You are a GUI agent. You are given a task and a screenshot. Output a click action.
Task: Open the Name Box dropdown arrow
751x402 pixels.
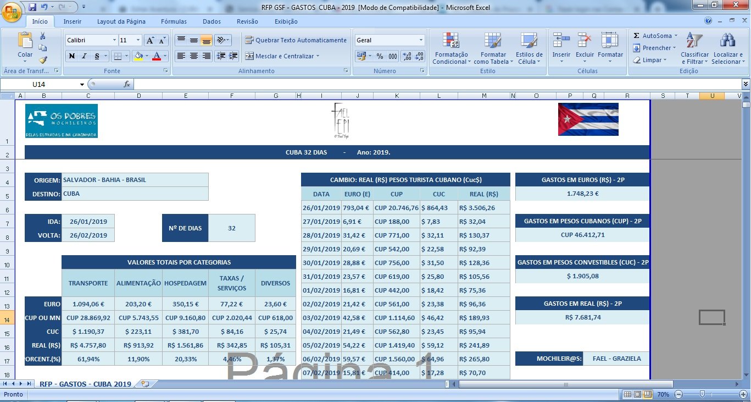pyautogui.click(x=82, y=84)
